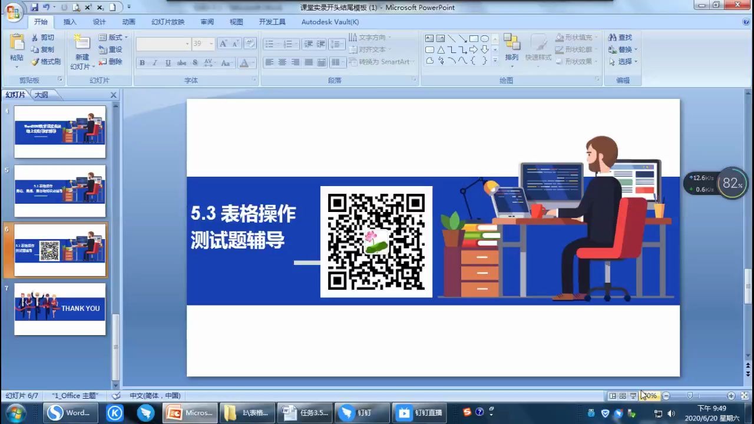Image resolution: width=754 pixels, height=424 pixels.
Task: Open font color dropdown arrow
Action: coord(253,62)
